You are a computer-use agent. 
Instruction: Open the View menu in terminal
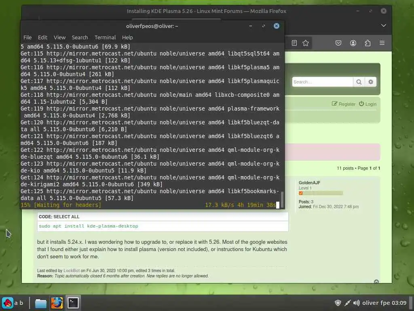60,38
